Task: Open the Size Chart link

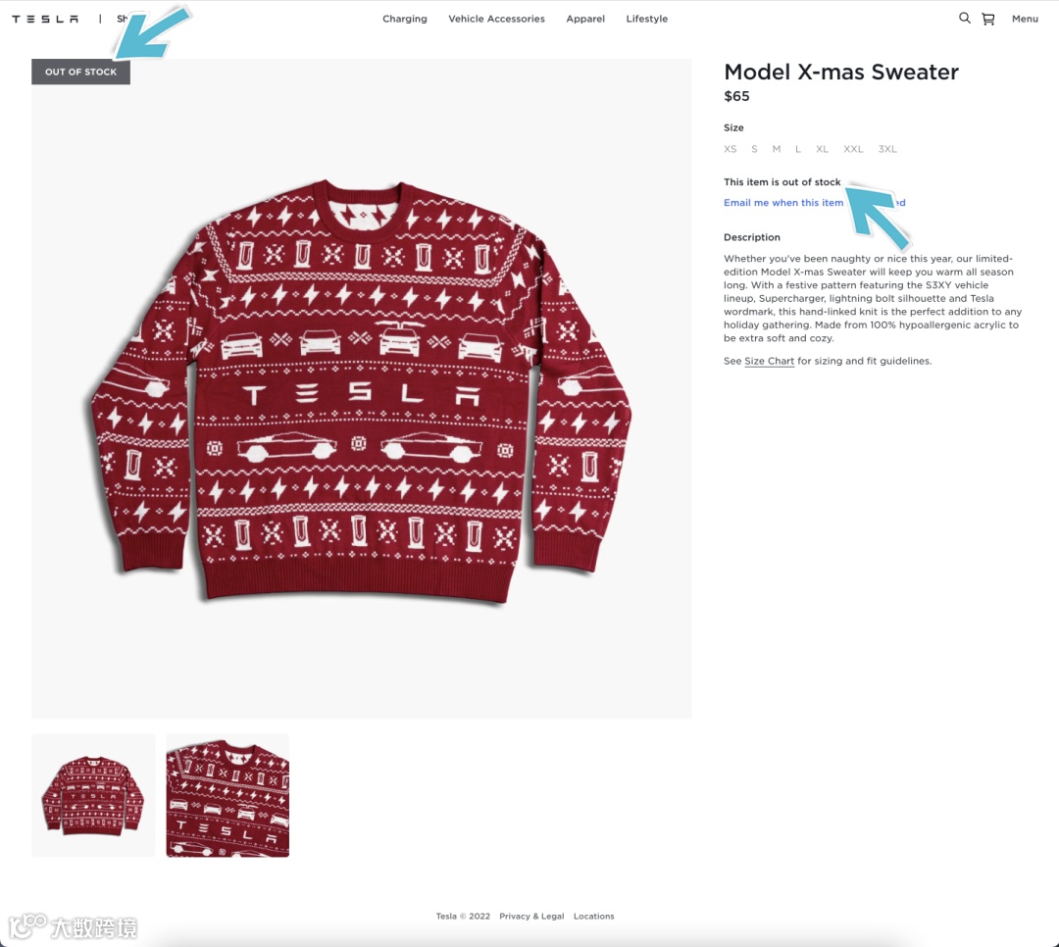Action: click(770, 362)
